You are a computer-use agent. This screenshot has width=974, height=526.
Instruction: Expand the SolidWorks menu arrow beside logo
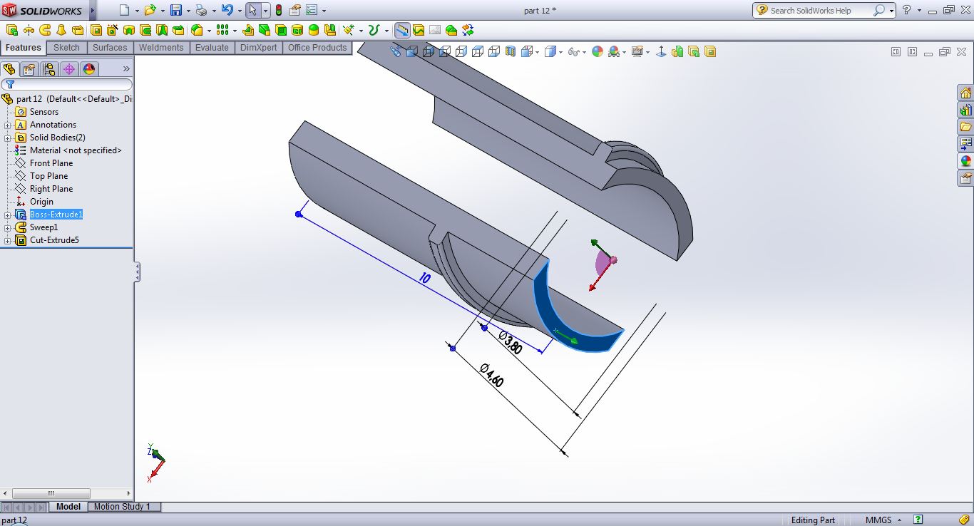click(x=93, y=10)
